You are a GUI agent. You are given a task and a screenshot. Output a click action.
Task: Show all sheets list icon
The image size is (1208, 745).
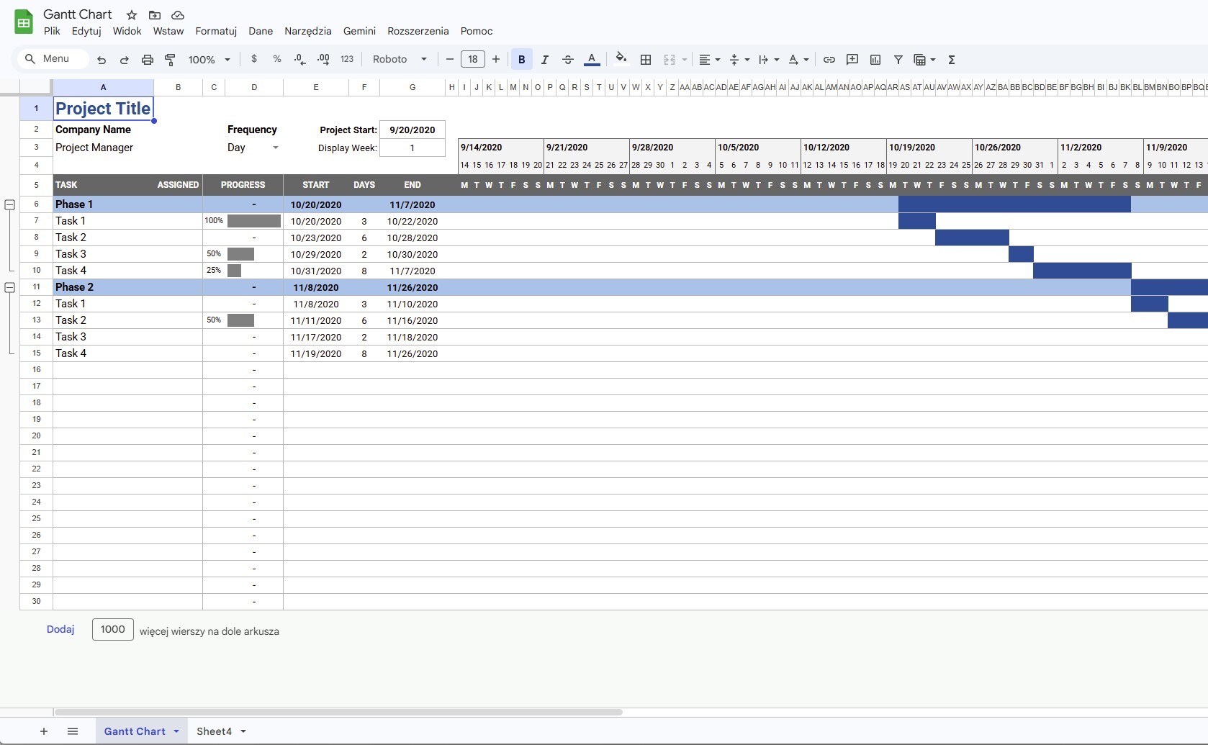73,731
